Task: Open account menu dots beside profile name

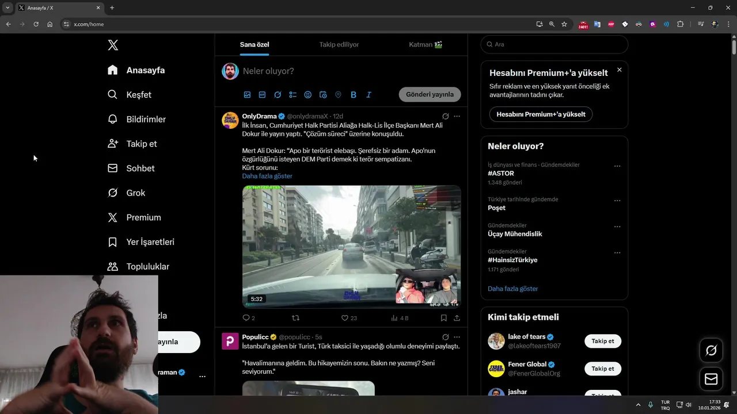Action: pyautogui.click(x=202, y=376)
